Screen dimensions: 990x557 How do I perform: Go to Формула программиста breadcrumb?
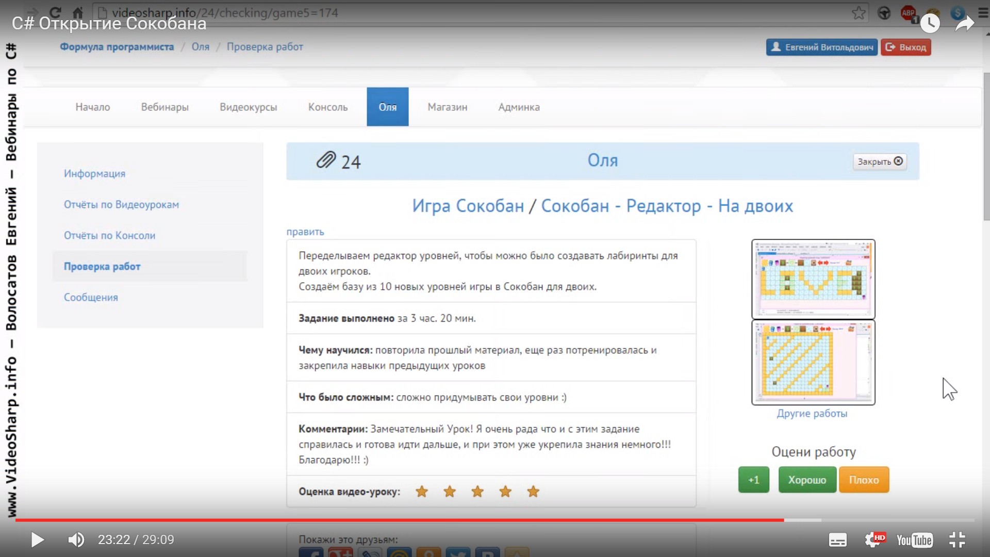[117, 47]
